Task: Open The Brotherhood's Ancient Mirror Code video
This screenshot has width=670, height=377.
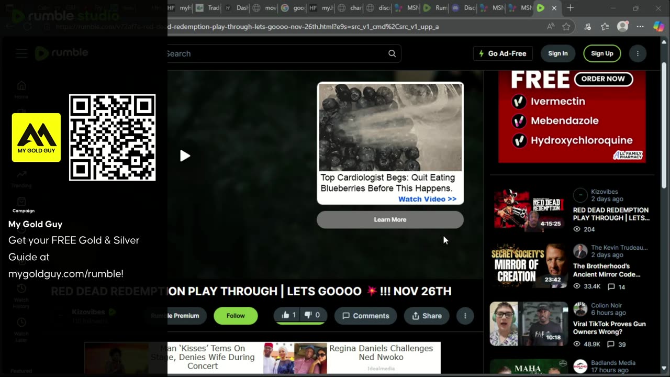Action: pos(606,270)
